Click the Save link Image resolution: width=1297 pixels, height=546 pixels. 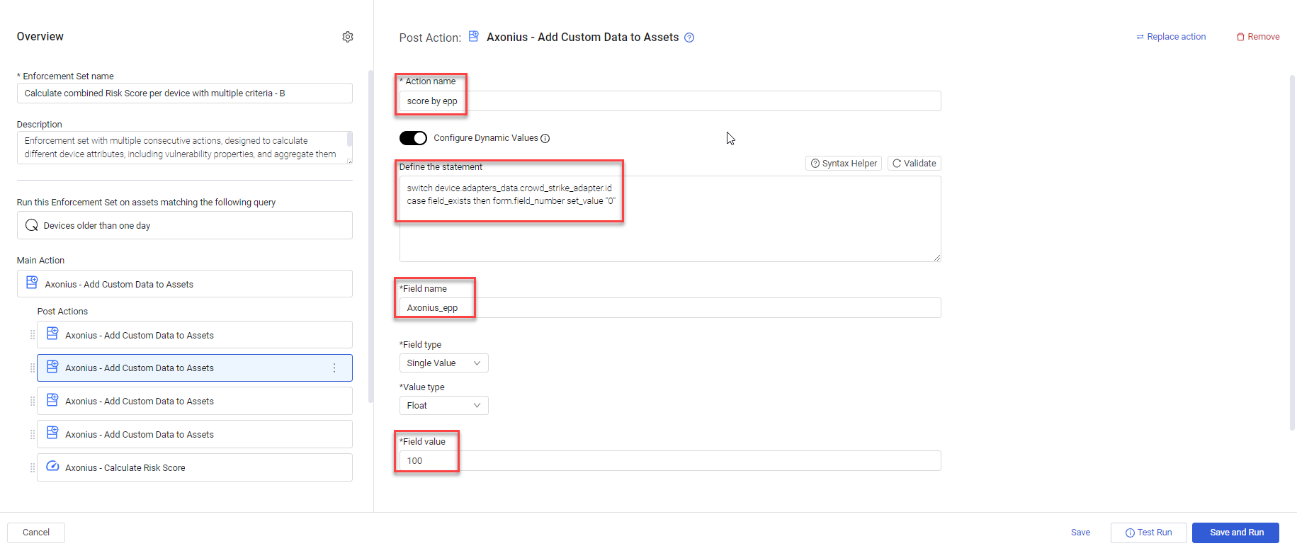[1080, 533]
